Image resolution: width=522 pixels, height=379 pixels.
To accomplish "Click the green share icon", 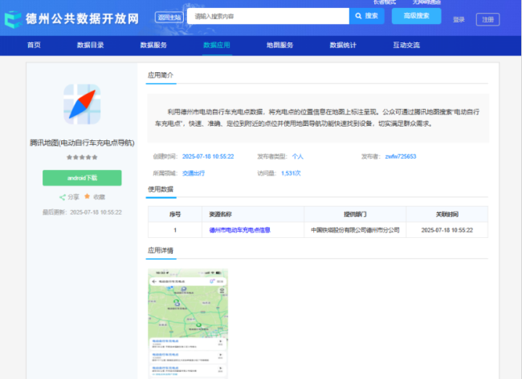I will tap(63, 196).
